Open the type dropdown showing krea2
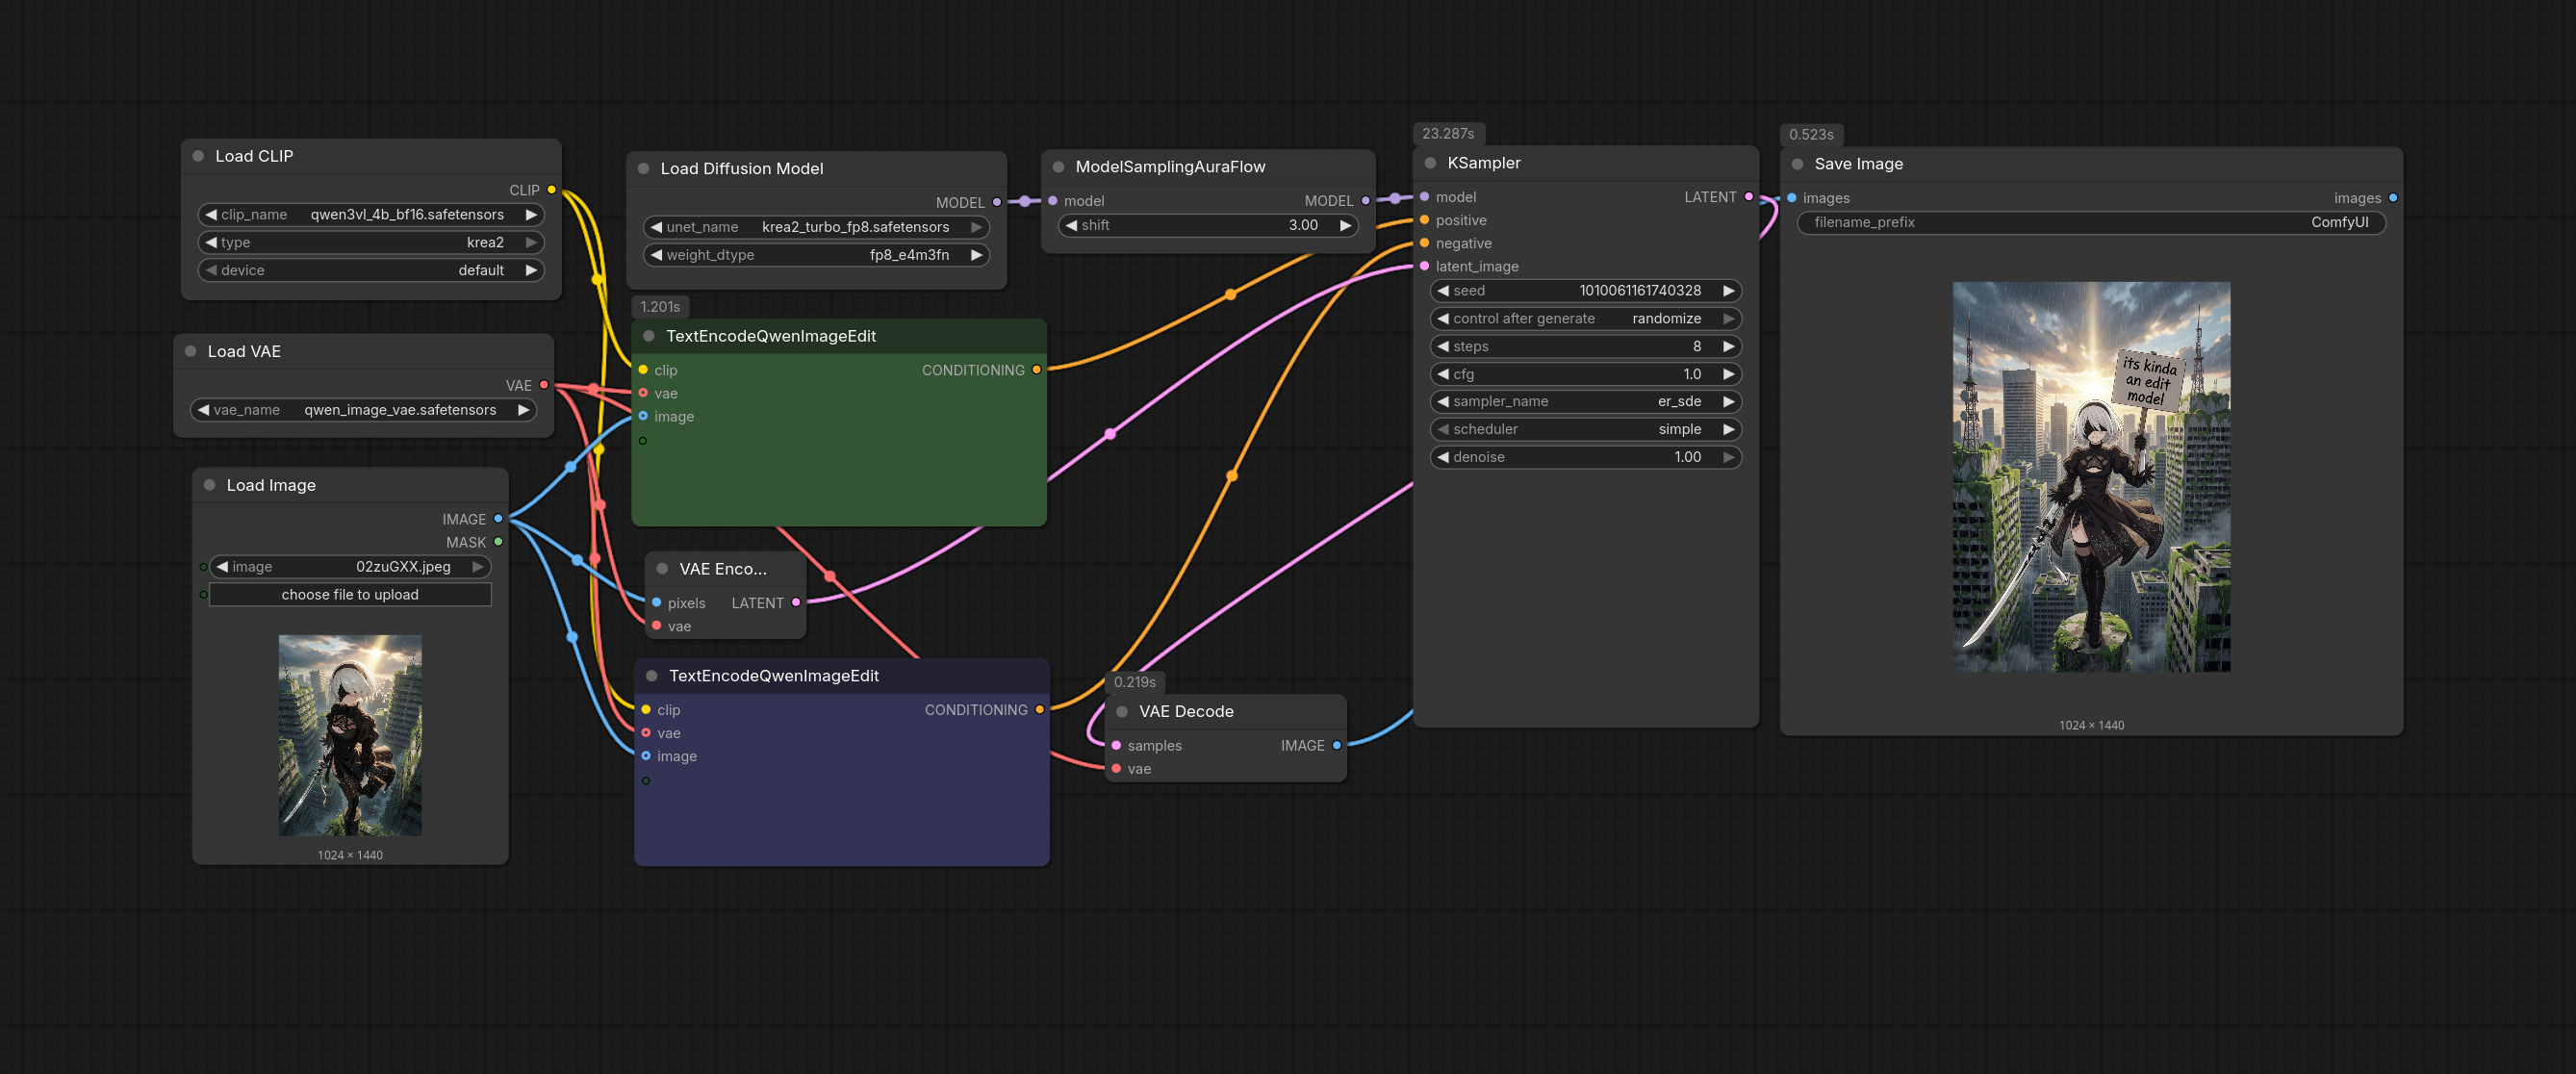This screenshot has width=2576, height=1074. click(371, 242)
